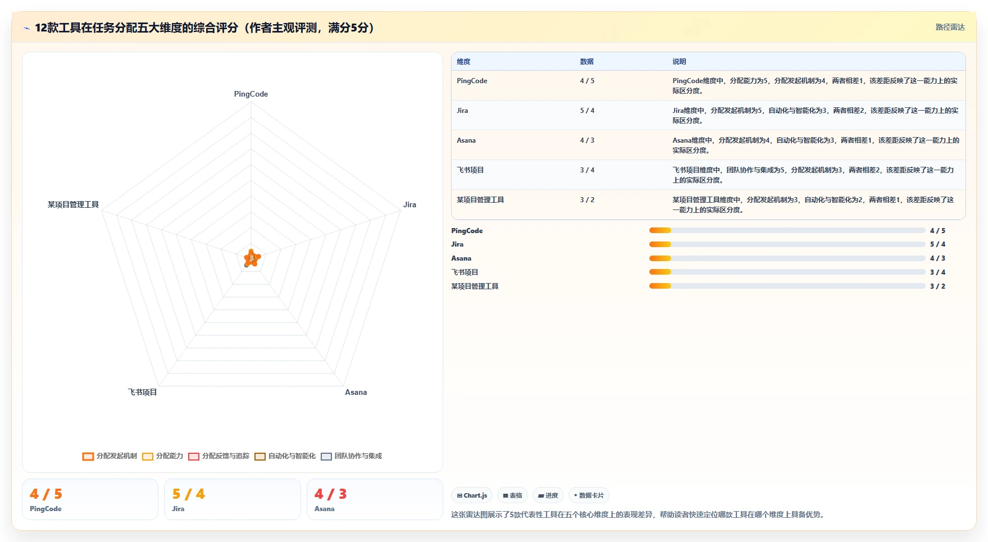The image size is (988, 542).
Task: Click the Jira table row name
Action: coord(462,111)
